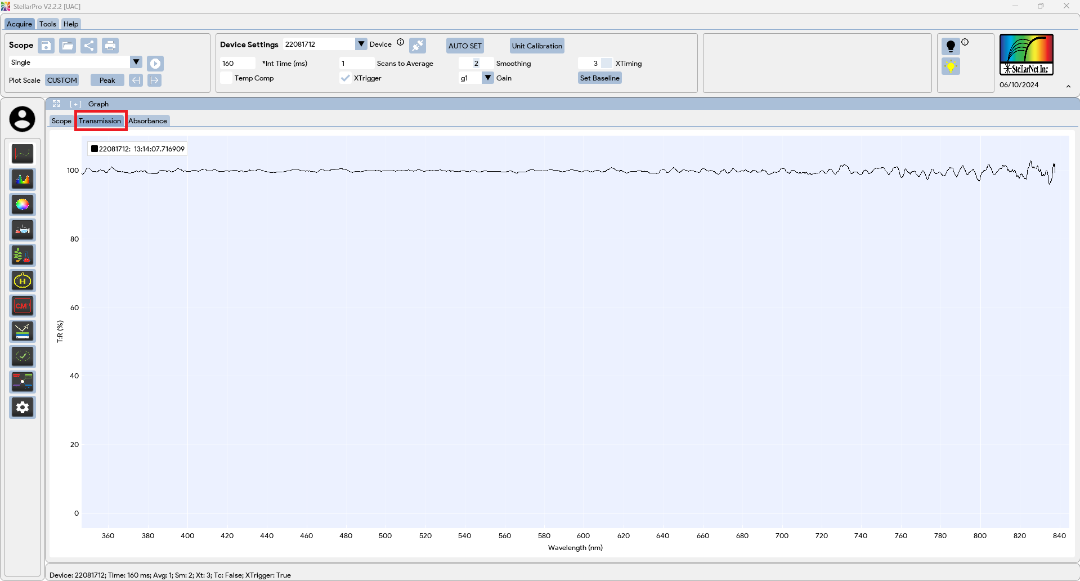The height and width of the screenshot is (581, 1080).
Task: Click the user profile icon
Action: [22, 119]
